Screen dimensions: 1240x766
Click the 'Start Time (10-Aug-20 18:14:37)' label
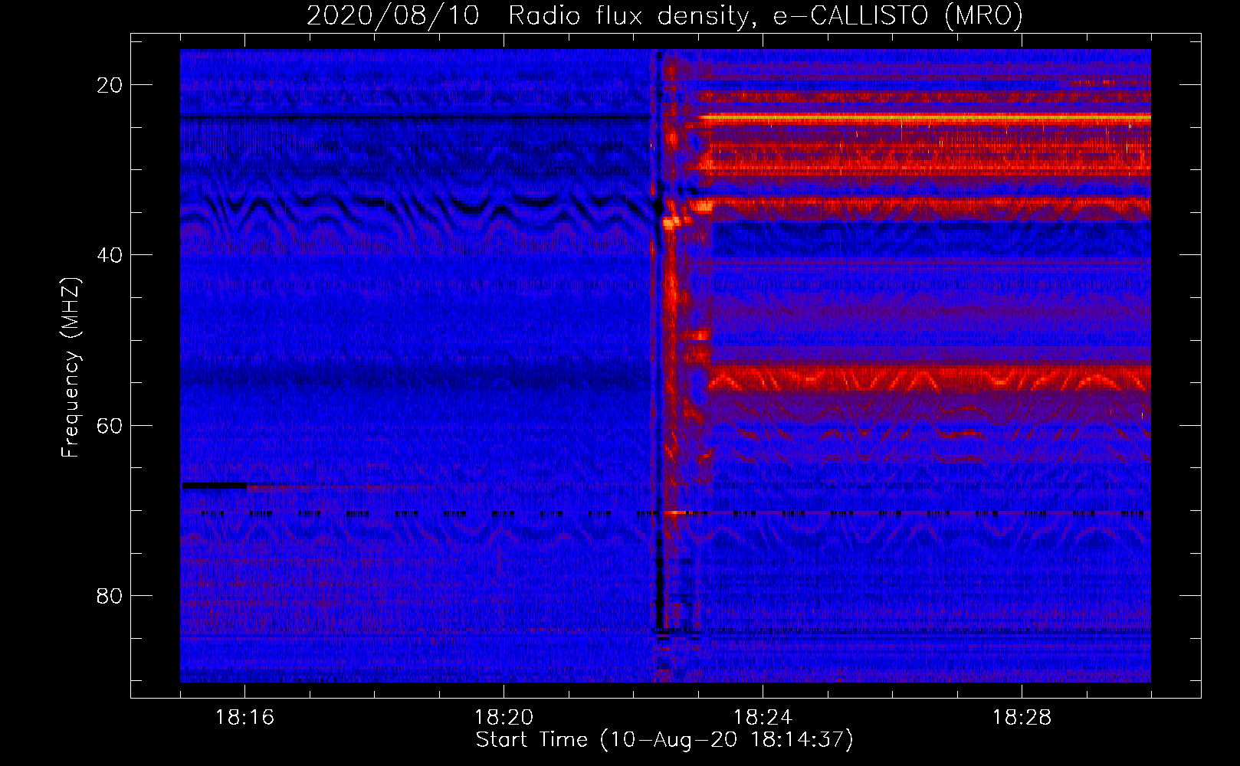(664, 740)
